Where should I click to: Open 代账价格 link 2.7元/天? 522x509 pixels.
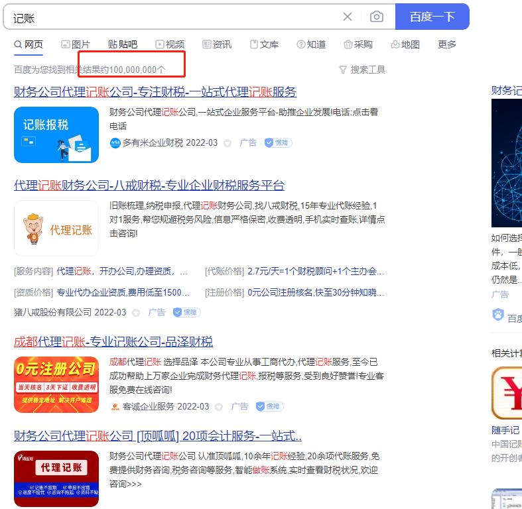click(316, 272)
